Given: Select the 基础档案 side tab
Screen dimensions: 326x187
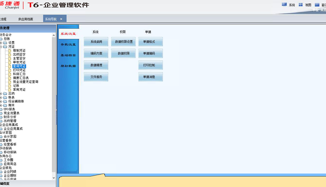Looking at the screenshot, I should [x=68, y=55].
